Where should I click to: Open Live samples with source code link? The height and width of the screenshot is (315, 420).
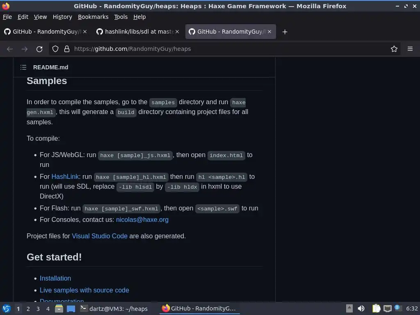click(x=84, y=290)
